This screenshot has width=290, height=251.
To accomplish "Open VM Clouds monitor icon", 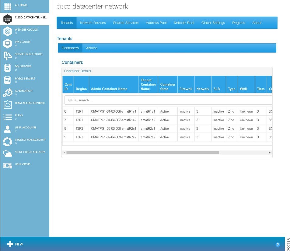I will point(8,43).
